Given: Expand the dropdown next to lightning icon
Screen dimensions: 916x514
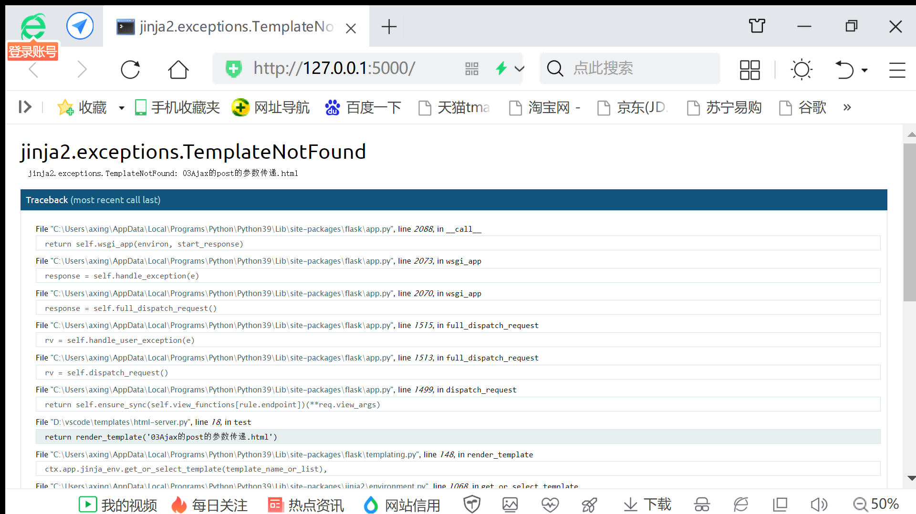Looking at the screenshot, I should 519,69.
